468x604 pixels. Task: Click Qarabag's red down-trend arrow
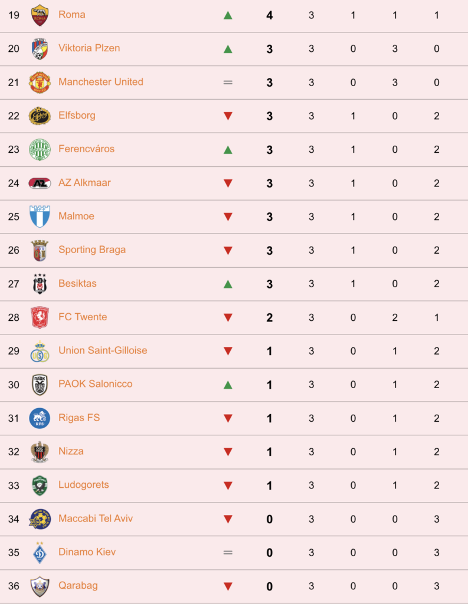228,587
